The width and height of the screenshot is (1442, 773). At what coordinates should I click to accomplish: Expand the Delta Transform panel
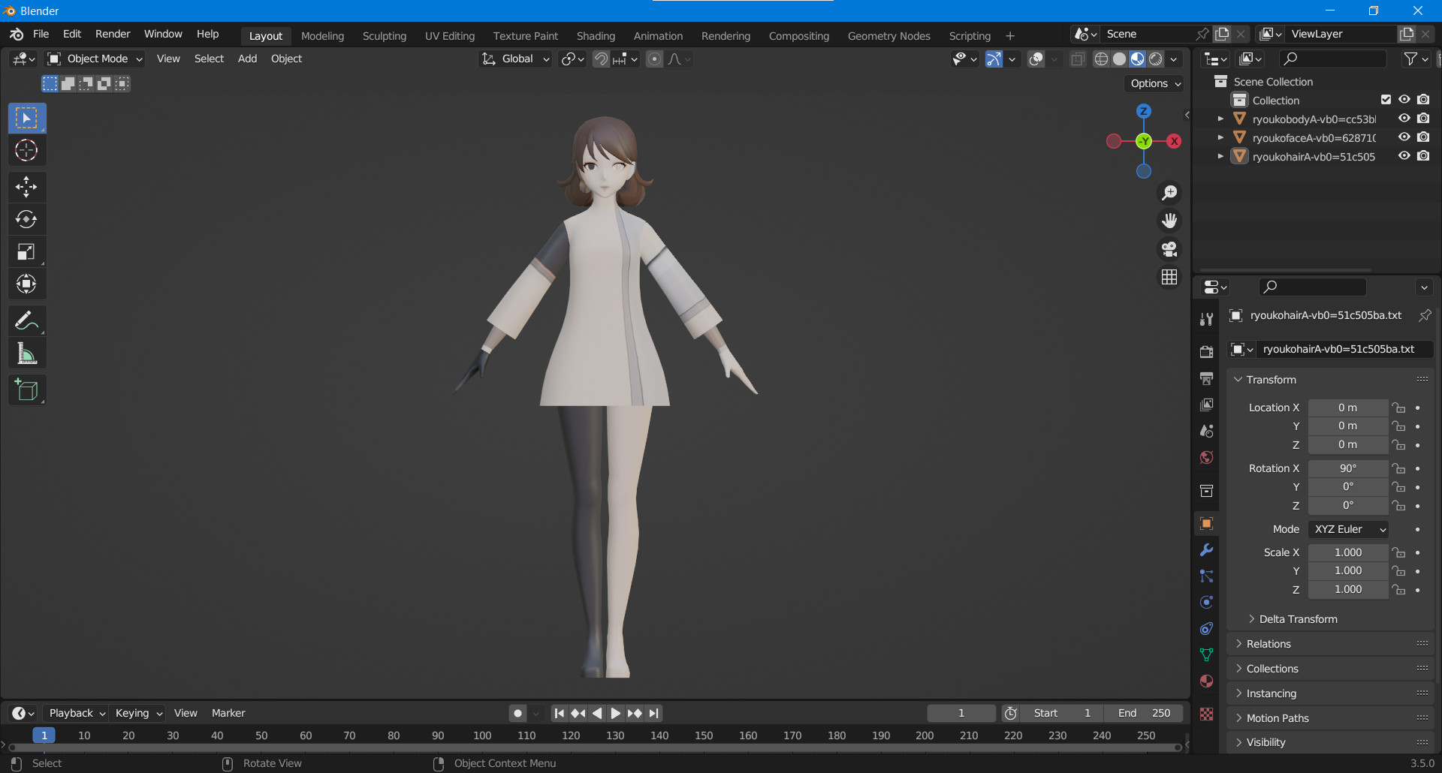click(x=1298, y=619)
